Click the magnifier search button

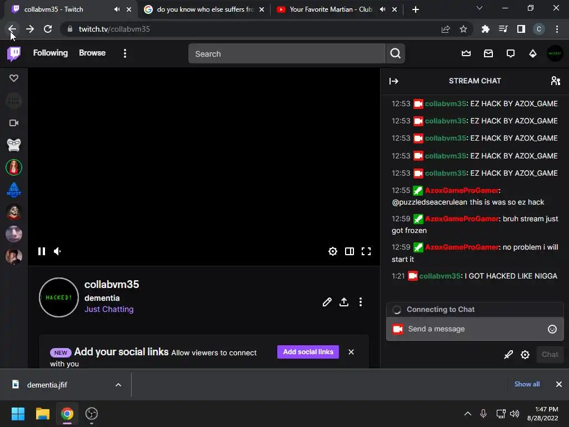pos(395,54)
